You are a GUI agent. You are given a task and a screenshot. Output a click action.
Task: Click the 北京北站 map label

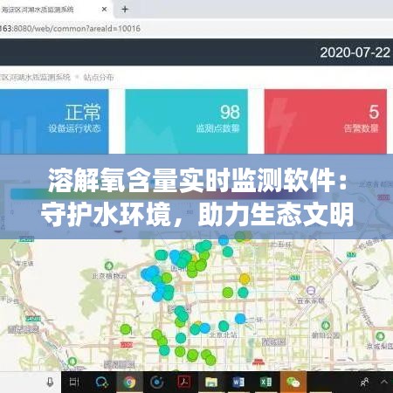pyautogui.click(x=223, y=334)
